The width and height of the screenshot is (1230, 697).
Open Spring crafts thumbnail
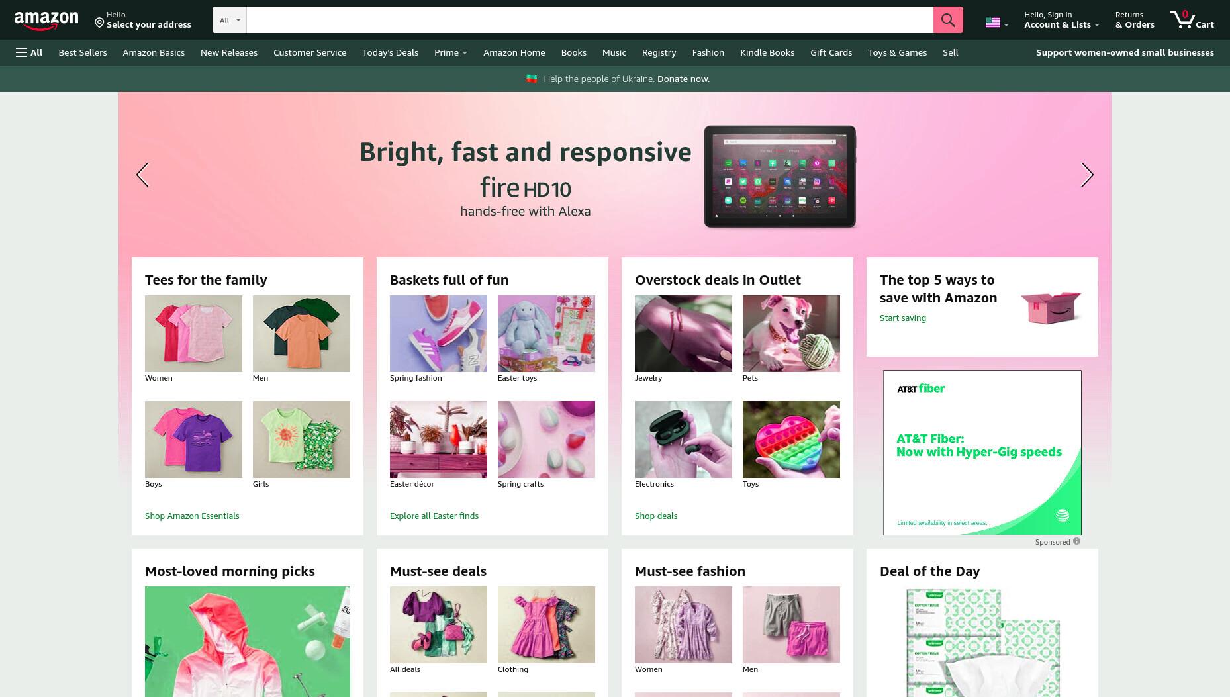tap(546, 440)
